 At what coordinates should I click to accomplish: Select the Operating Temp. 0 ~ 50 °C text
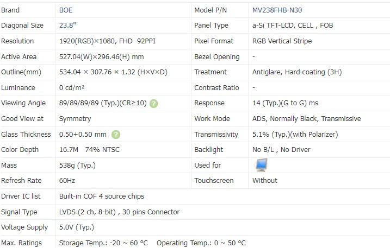[x=201, y=243]
